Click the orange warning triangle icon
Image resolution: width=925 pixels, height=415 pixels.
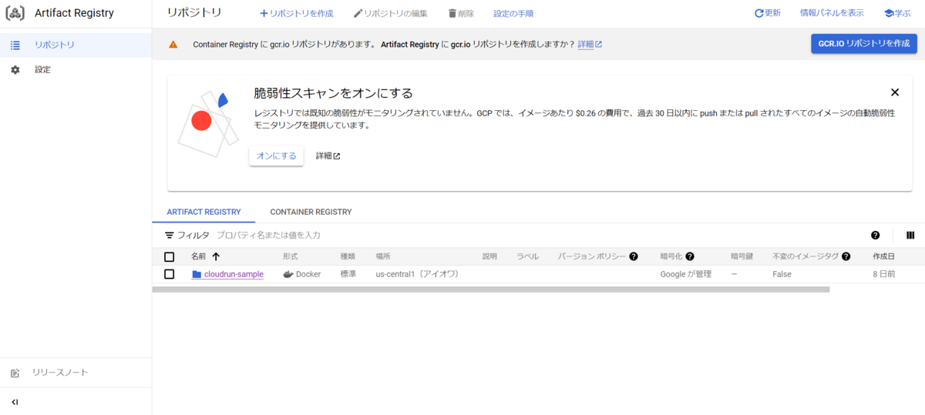point(173,45)
